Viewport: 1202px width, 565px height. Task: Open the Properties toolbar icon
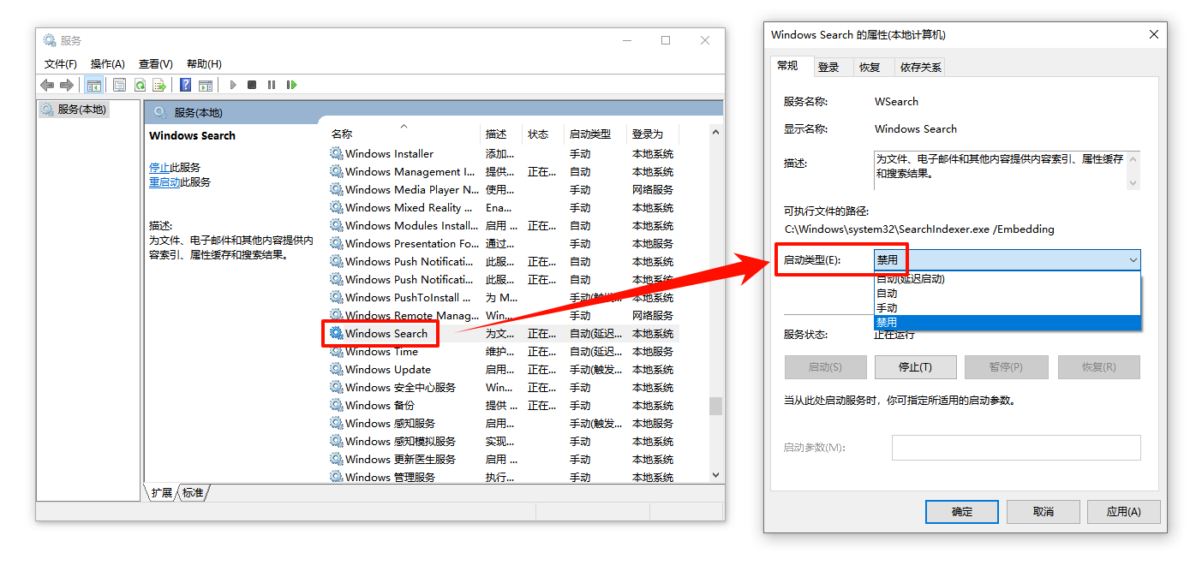coord(119,85)
